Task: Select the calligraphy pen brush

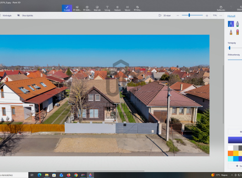Action: [x=237, y=24]
